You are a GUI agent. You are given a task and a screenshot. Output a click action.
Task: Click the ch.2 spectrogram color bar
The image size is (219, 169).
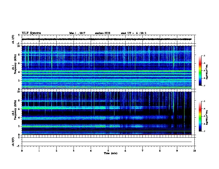tap(200, 116)
